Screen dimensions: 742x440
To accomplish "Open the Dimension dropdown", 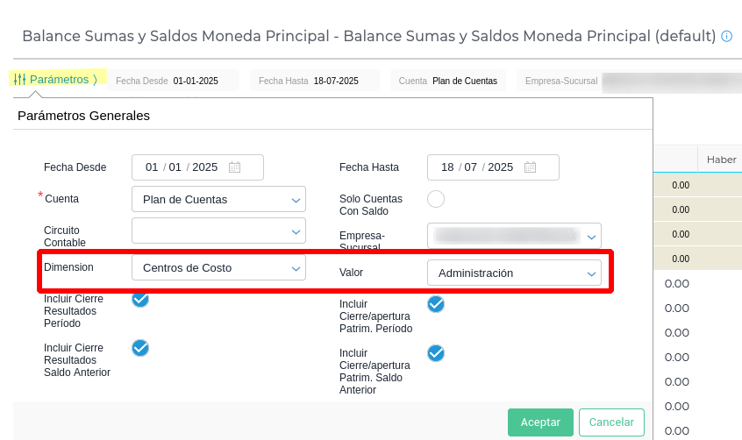I will pos(218,267).
